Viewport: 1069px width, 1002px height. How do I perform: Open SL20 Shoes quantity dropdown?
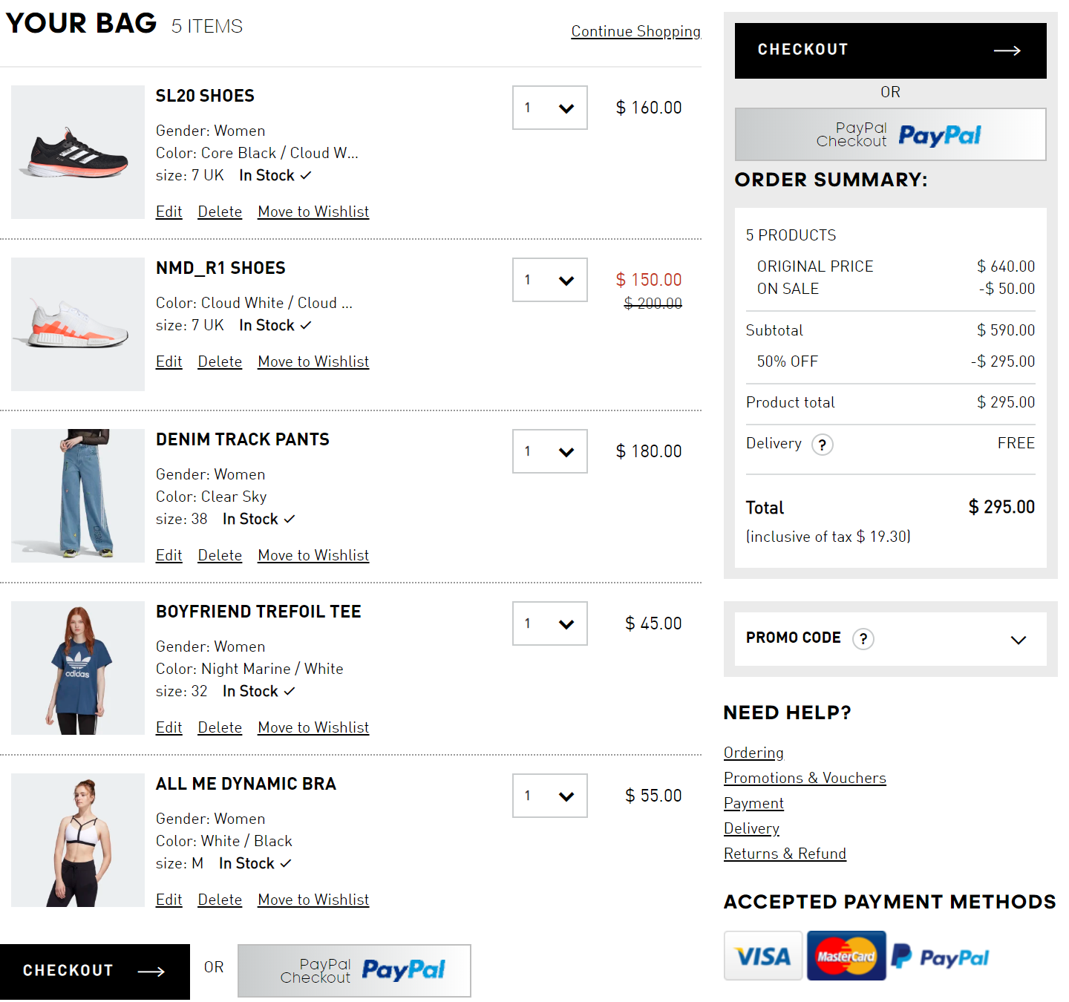549,108
